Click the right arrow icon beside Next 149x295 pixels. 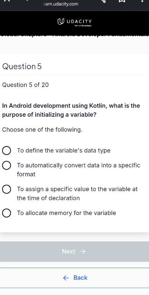[x=83, y=252]
